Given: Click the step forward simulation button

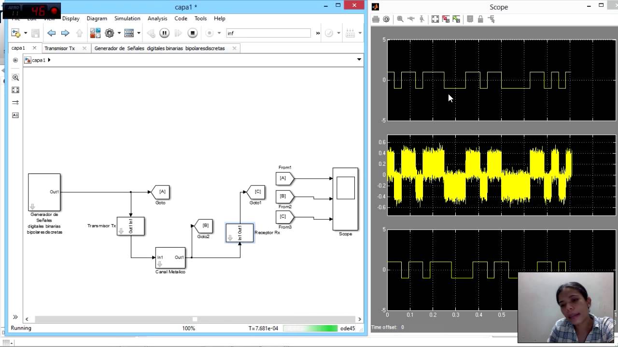Looking at the screenshot, I should pos(178,33).
